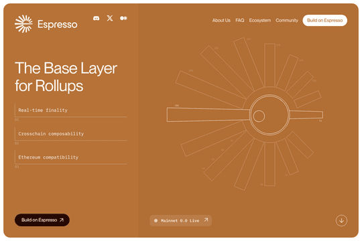Click the headline The Base Layer for Rollups
Viewport: 362px width, 241px height.
coord(66,77)
